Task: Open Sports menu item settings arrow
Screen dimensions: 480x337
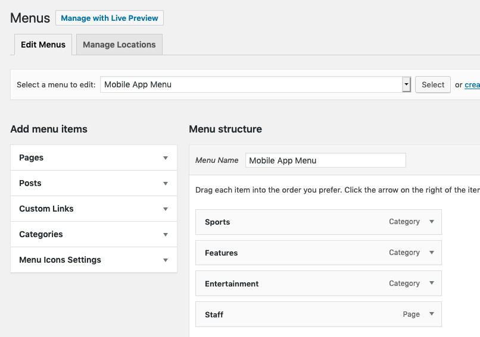Action: pyautogui.click(x=432, y=222)
